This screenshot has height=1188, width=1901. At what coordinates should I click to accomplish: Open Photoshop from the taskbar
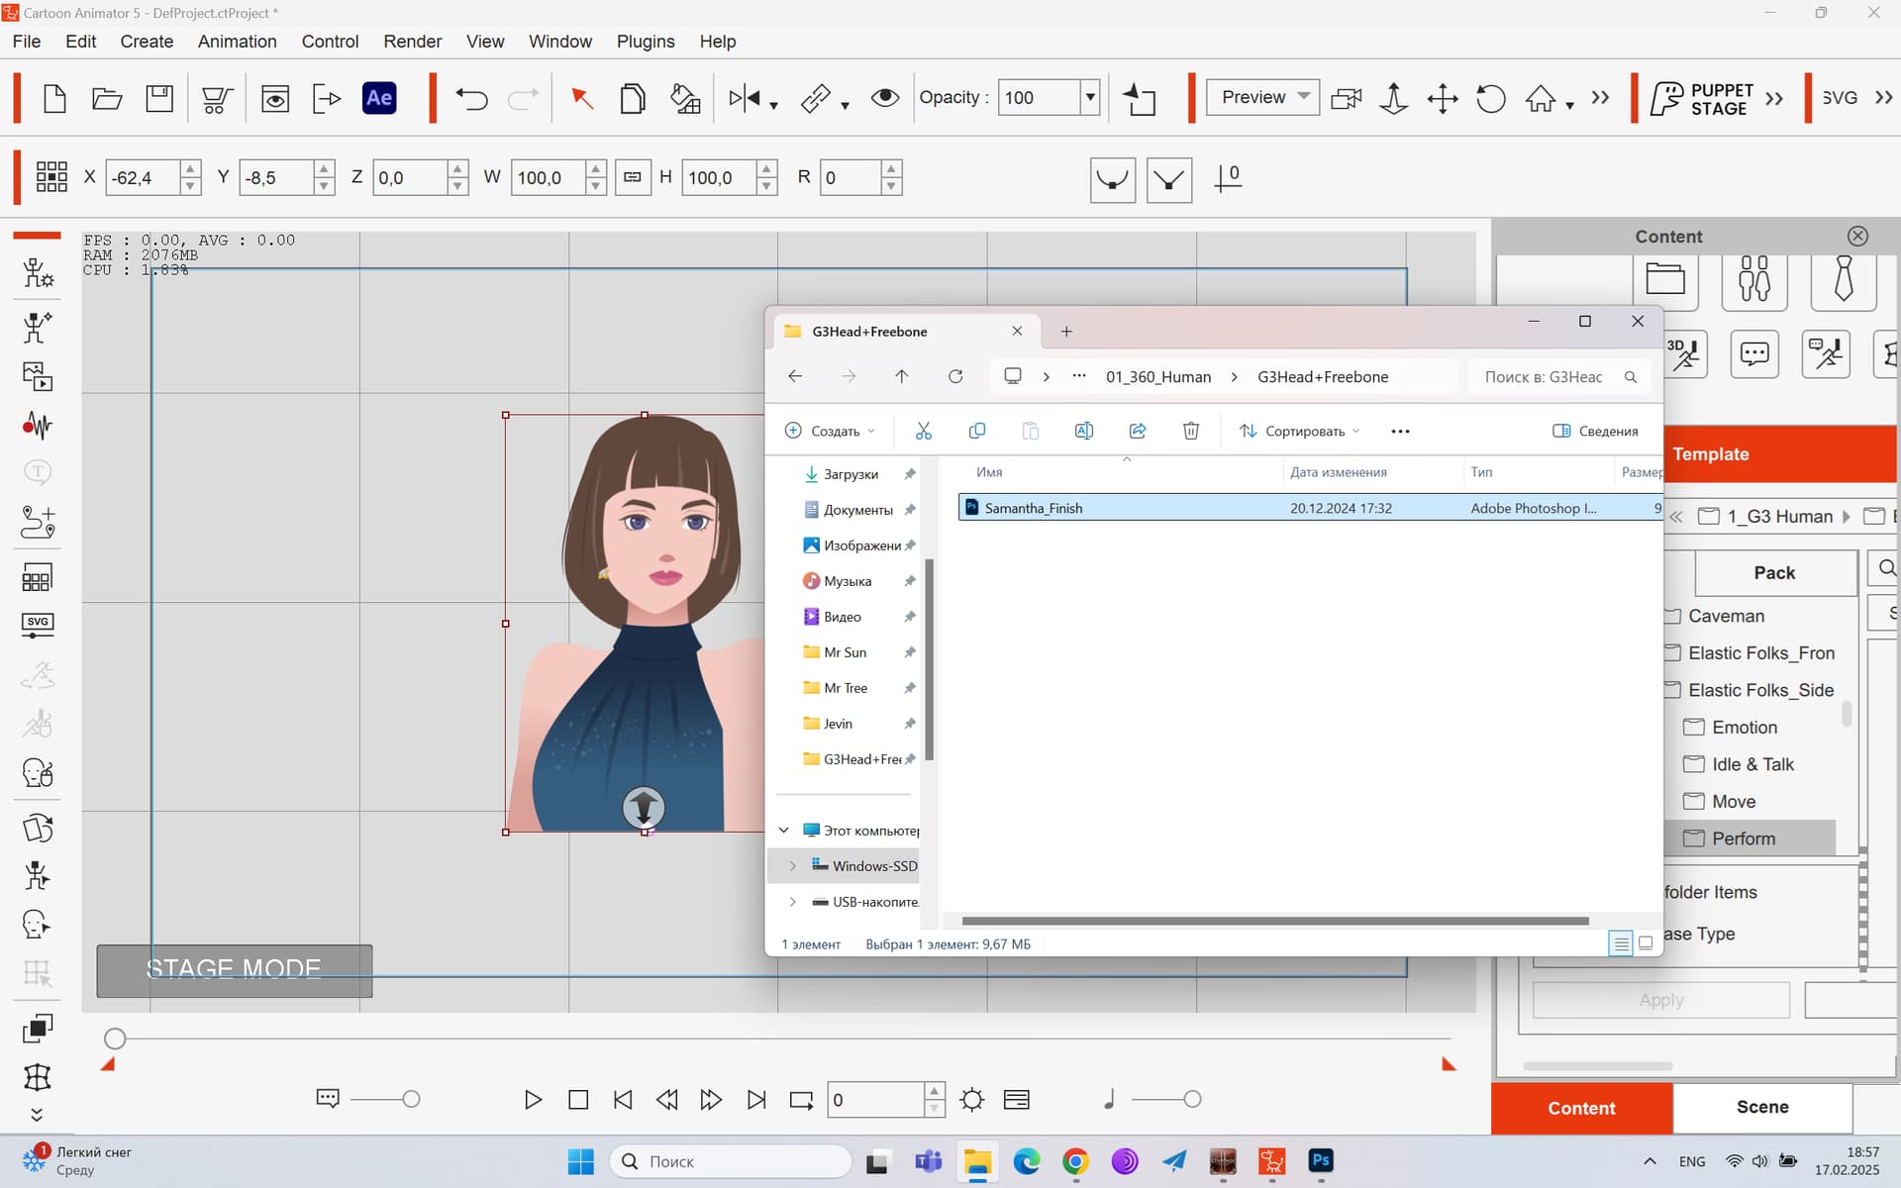(1321, 1160)
